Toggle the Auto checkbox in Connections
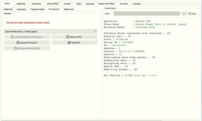 pos(190,14)
